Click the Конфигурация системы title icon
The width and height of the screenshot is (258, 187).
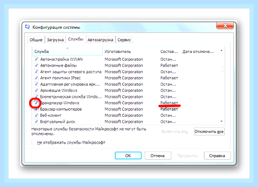coord(27,27)
